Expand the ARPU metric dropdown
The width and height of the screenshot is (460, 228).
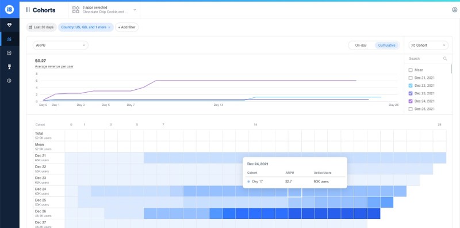[x=60, y=45]
